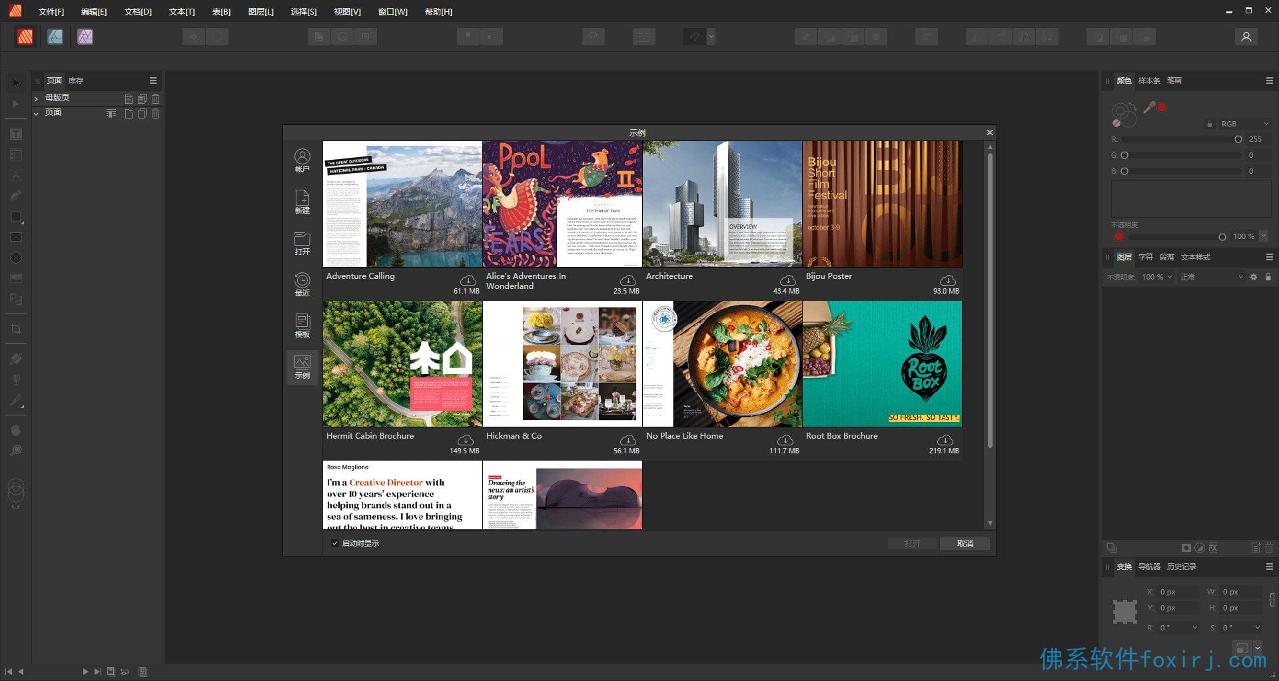Open New document section in sidebar

point(302,202)
